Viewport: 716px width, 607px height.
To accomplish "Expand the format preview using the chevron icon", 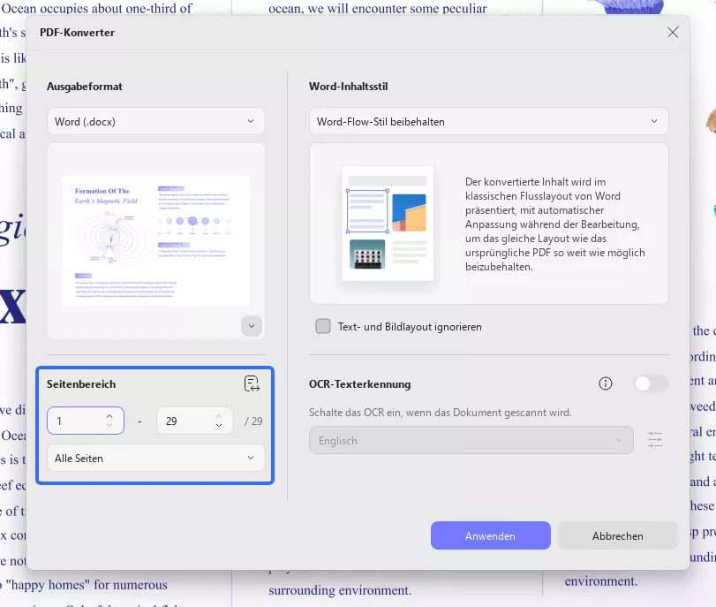I will (x=252, y=326).
